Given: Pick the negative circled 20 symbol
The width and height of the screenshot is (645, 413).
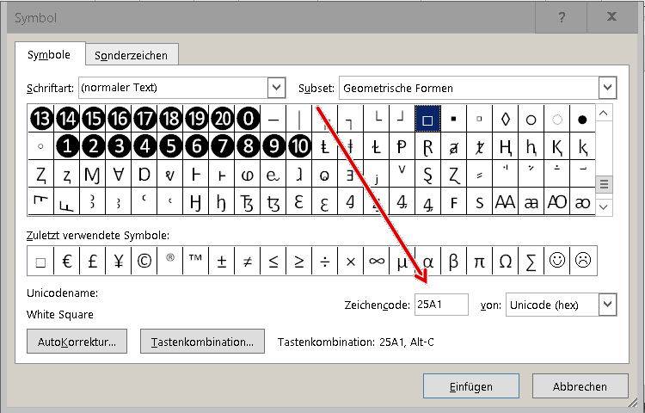Looking at the screenshot, I should [x=223, y=119].
